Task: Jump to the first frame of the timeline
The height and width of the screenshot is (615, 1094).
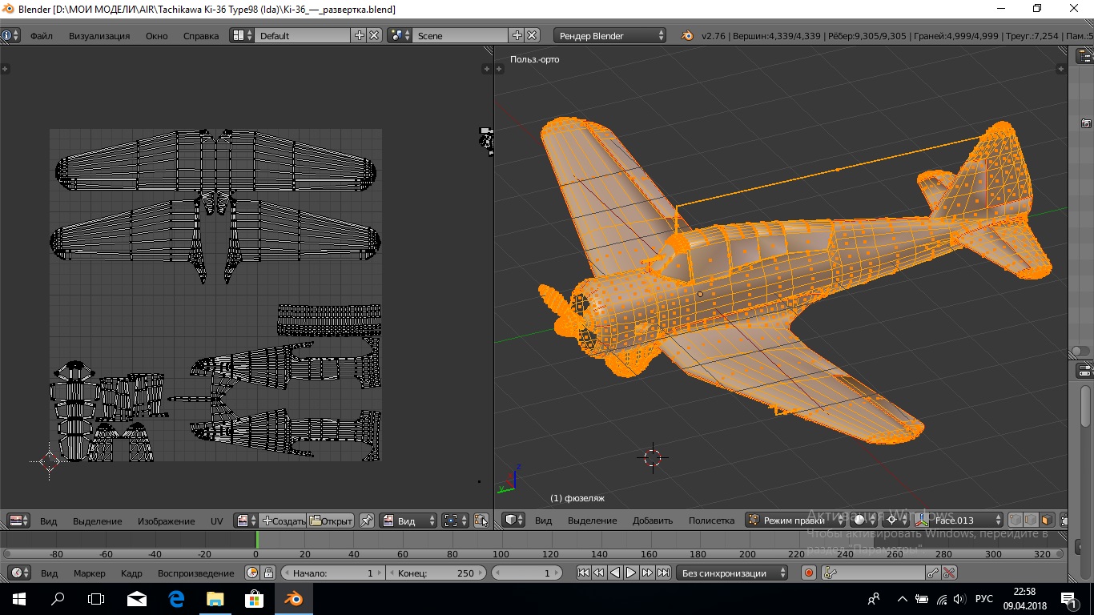Action: pos(583,573)
